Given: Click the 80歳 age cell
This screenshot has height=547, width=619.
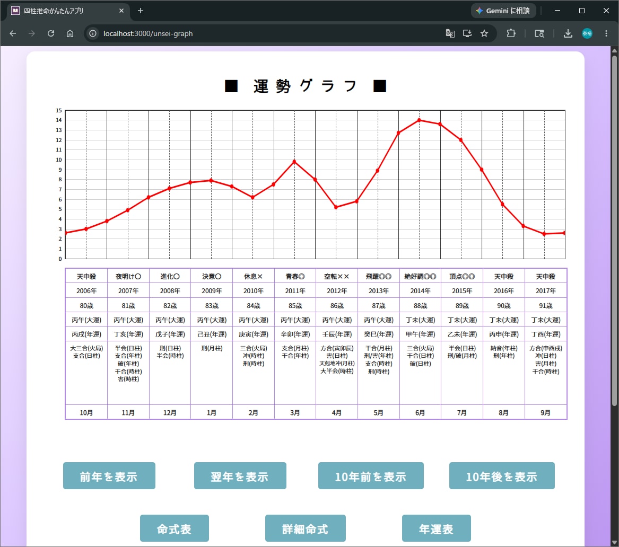Looking at the screenshot, I should click(x=86, y=306).
